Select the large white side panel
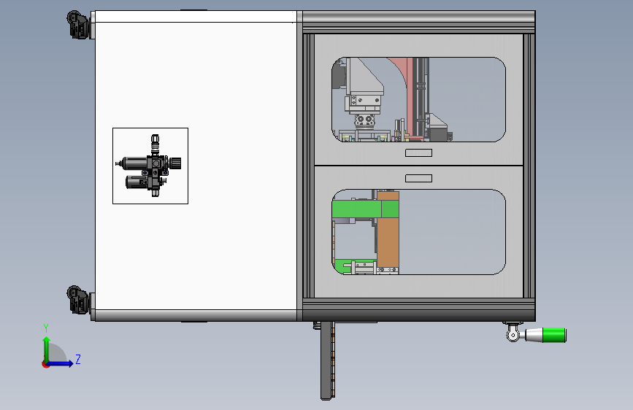The height and width of the screenshot is (410, 633). point(196,166)
